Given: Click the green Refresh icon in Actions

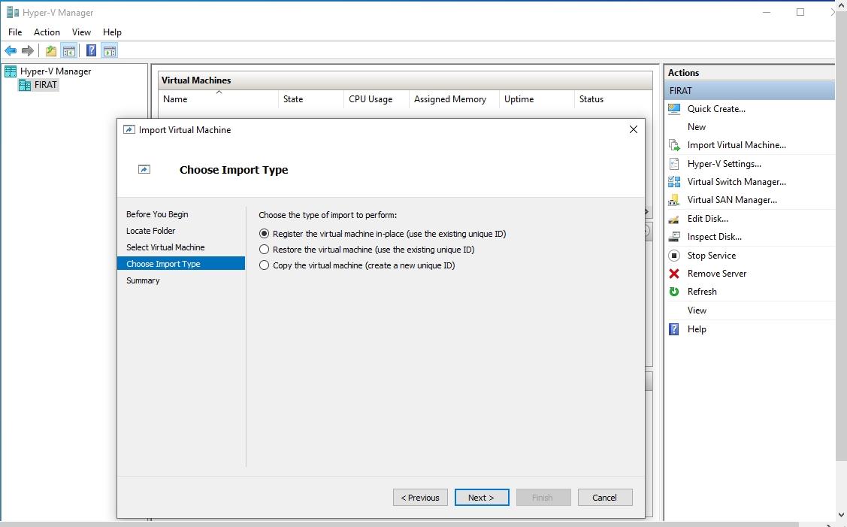Looking at the screenshot, I should [x=674, y=292].
